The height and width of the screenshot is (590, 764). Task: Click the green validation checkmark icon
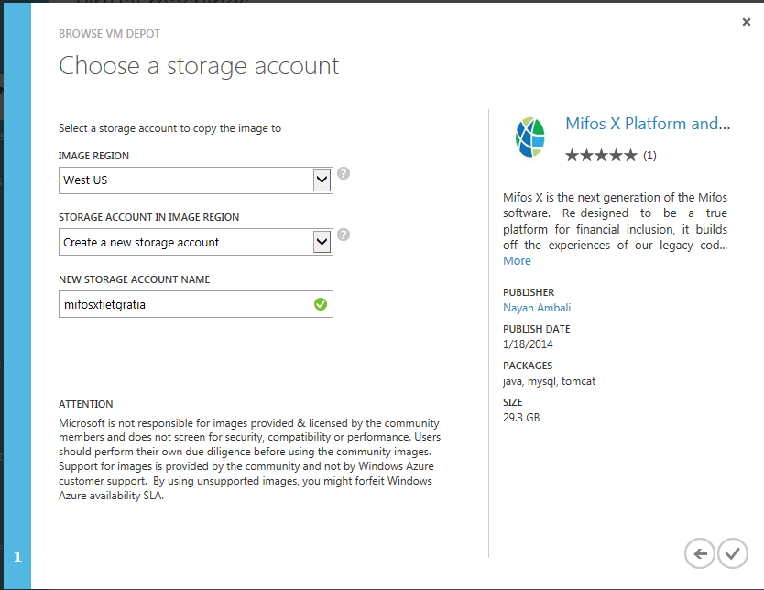[x=321, y=304]
